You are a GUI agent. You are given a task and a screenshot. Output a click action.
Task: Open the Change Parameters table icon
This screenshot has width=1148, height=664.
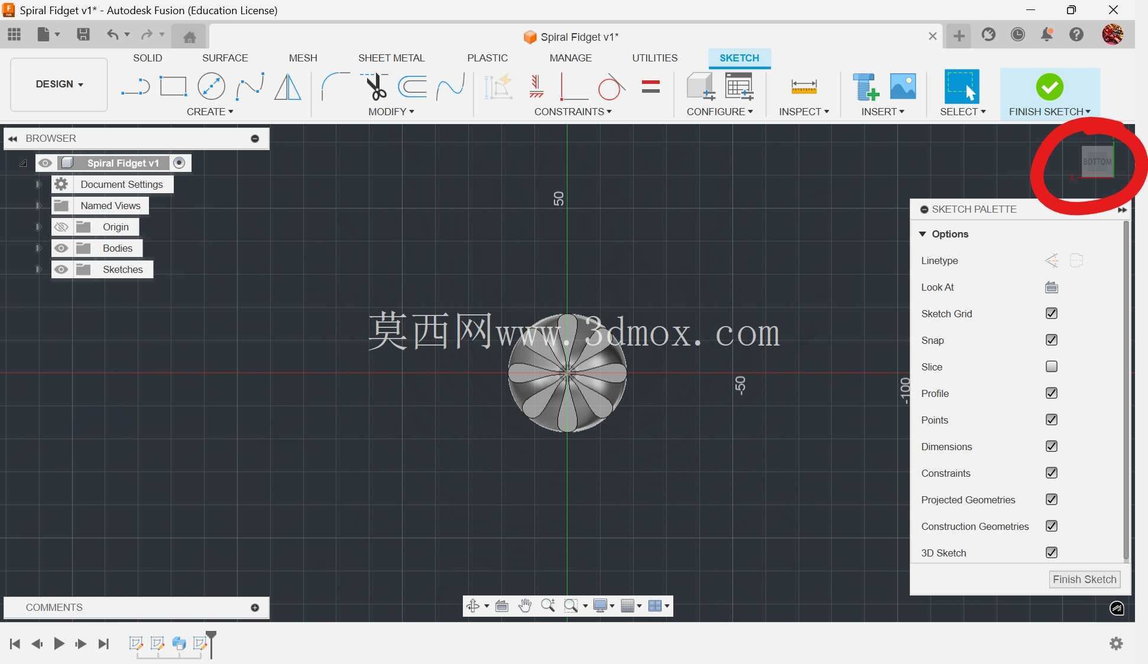[x=740, y=86]
